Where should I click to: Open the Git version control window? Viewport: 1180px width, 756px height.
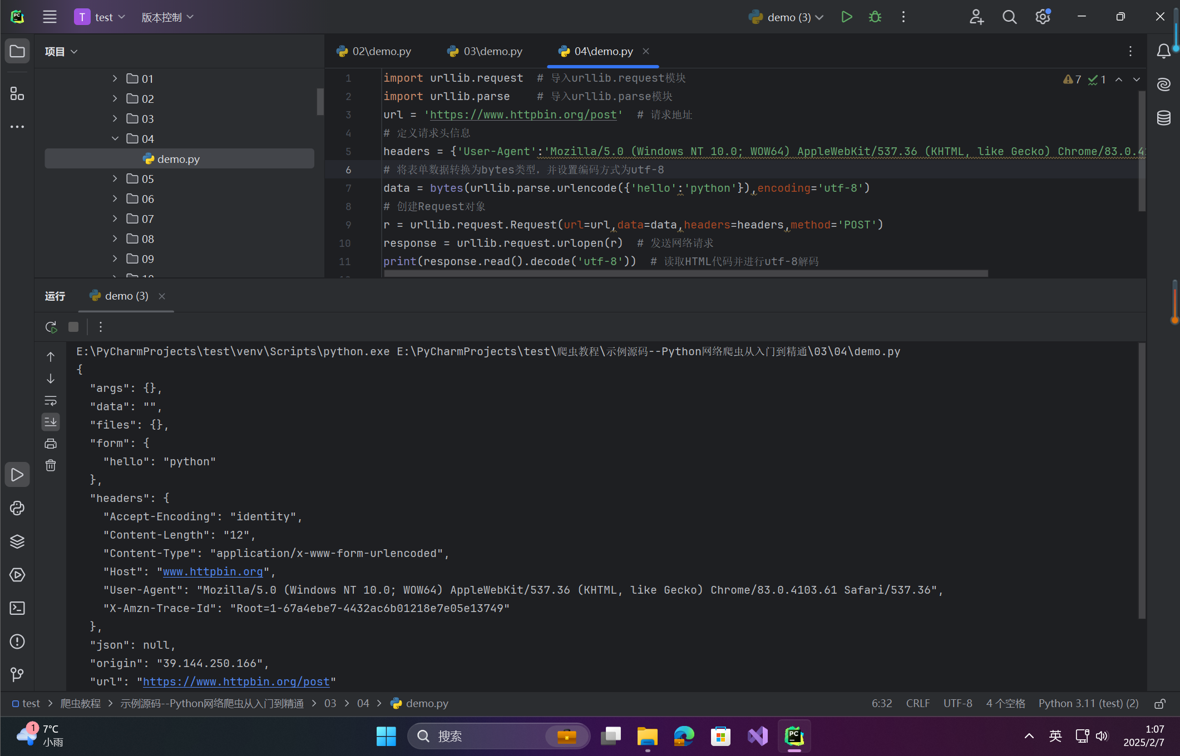17,674
